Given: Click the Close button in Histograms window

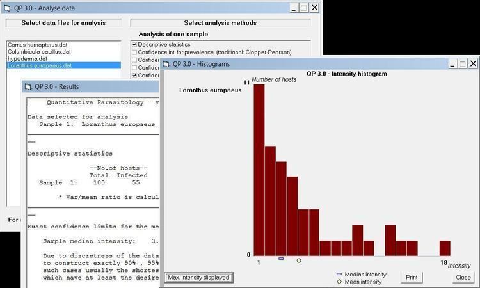Looking at the screenshot, I should pos(463,278).
